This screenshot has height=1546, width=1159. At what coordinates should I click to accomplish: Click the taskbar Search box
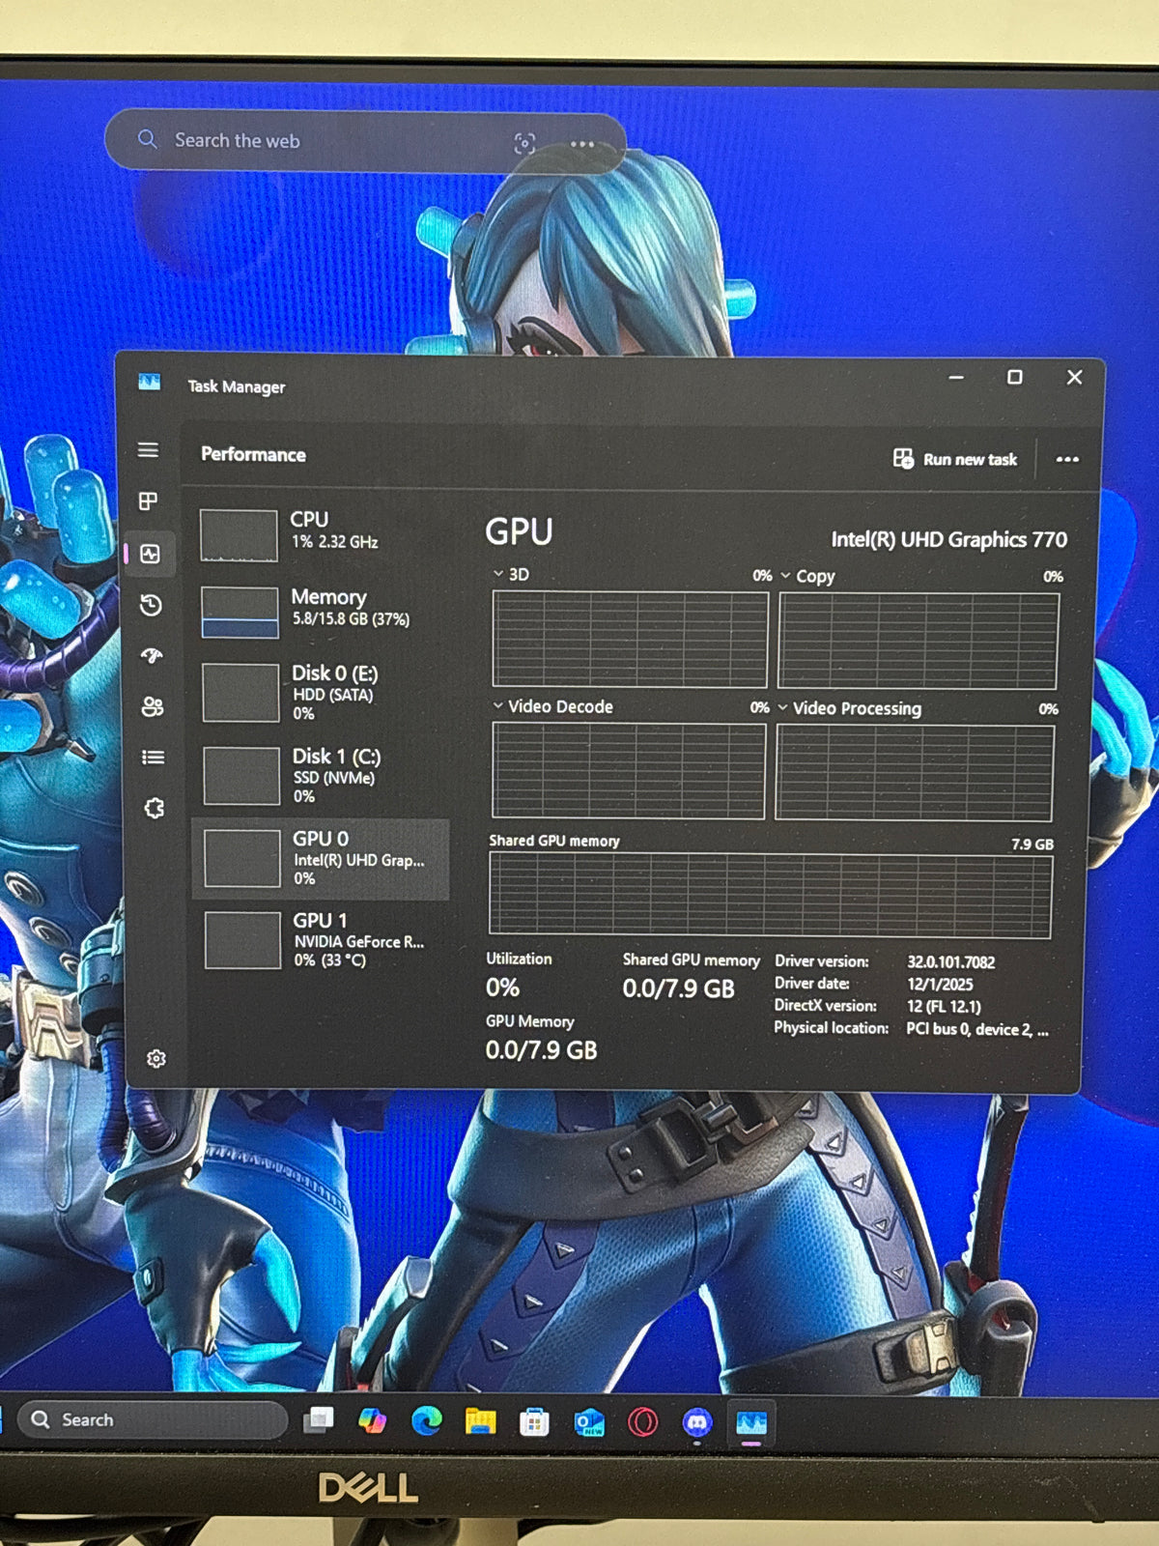pos(153,1419)
